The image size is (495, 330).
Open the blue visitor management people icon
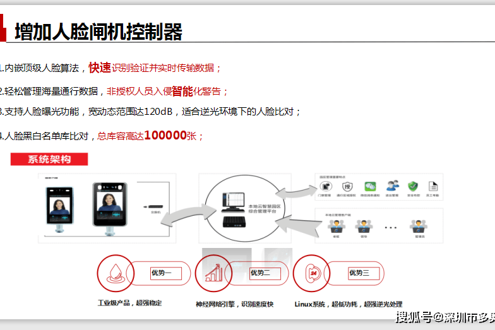[x=392, y=186]
